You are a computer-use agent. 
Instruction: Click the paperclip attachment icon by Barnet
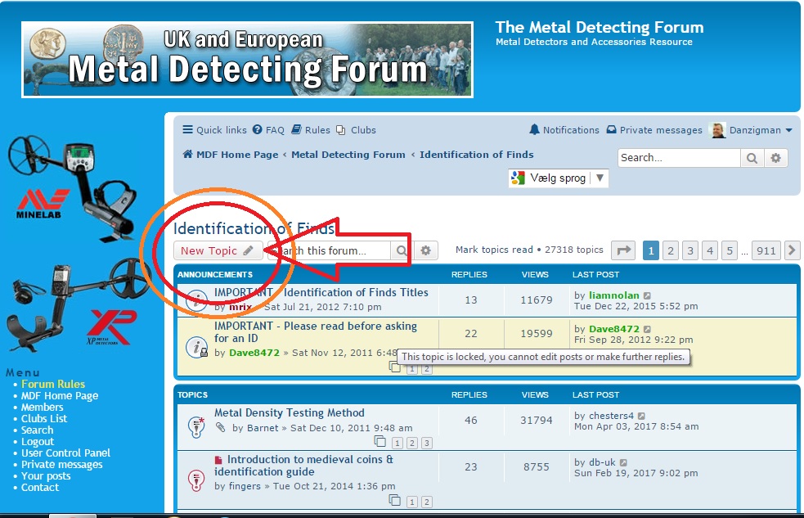[221, 427]
